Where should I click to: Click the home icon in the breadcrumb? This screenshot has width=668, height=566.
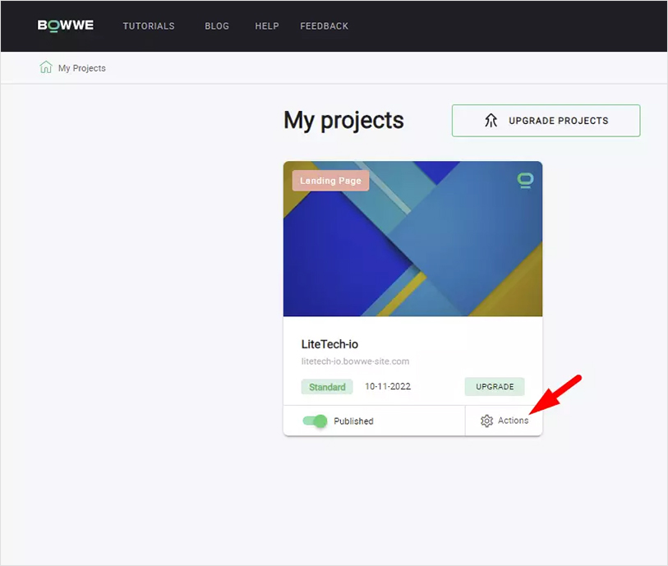(x=46, y=67)
